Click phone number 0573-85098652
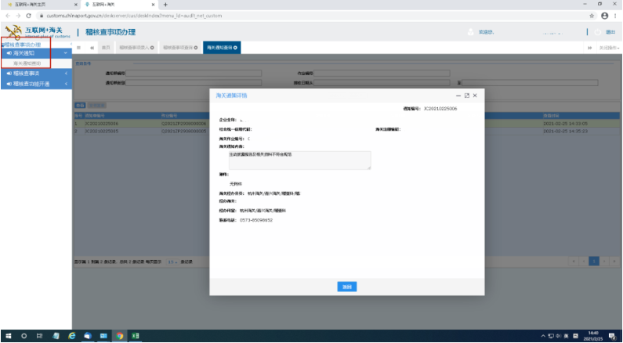Image resolution: width=623 pixels, height=343 pixels. coord(256,220)
